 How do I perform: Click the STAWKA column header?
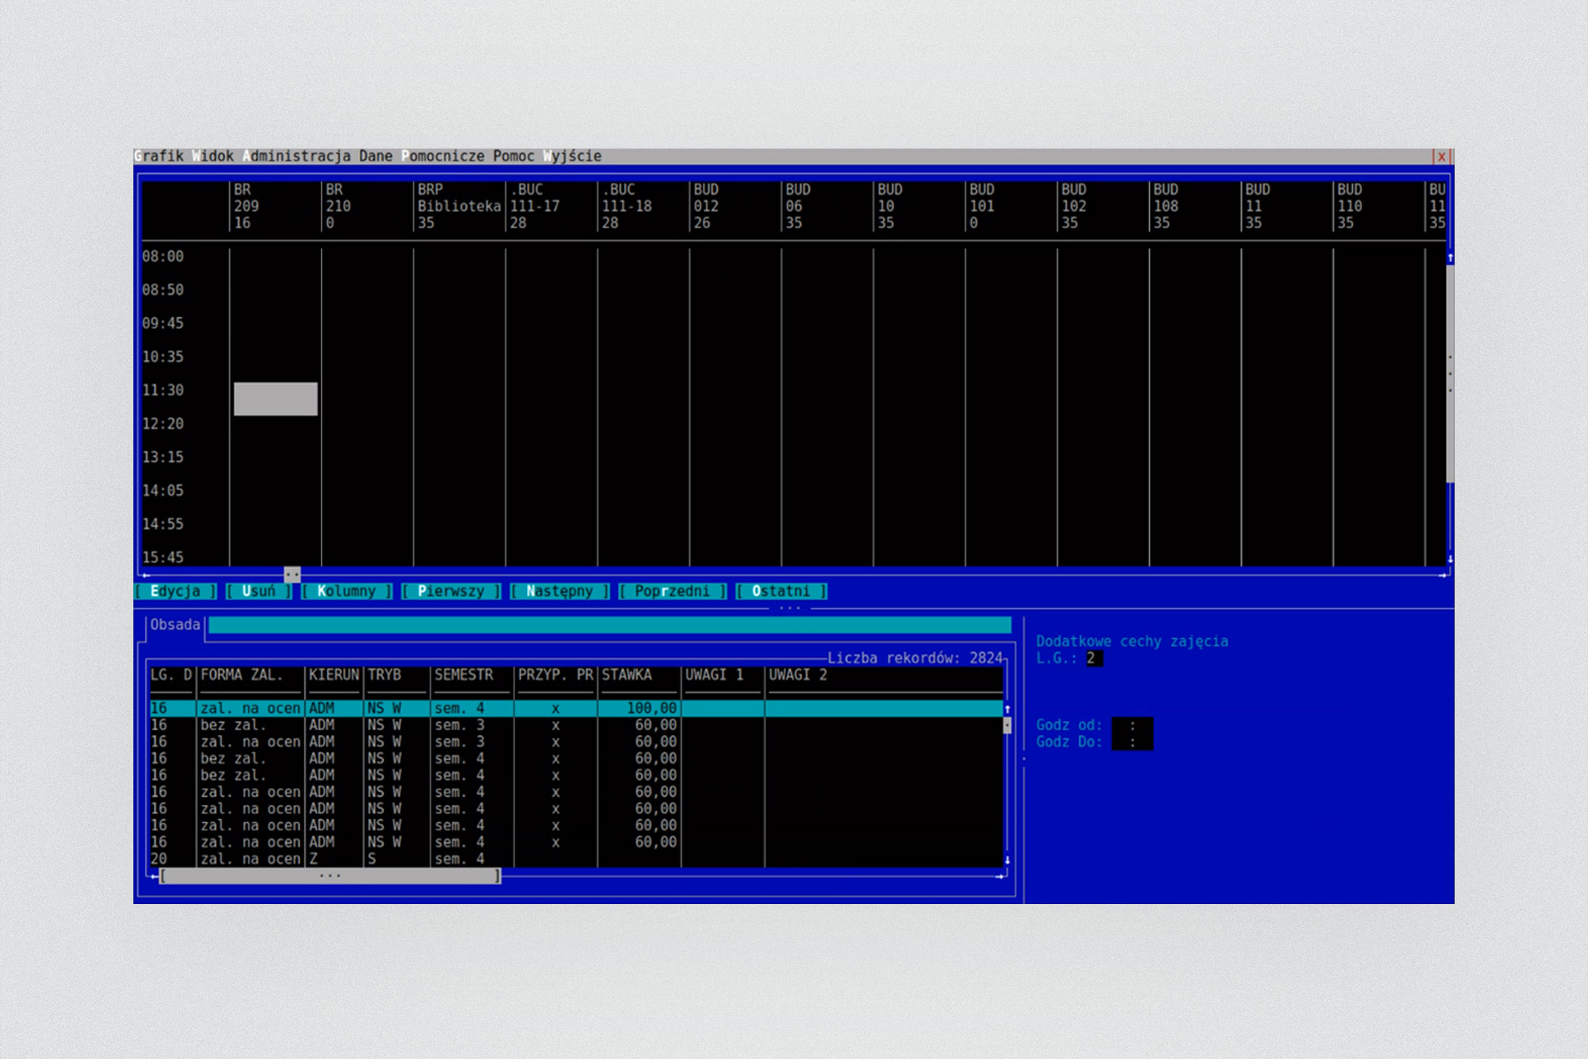[626, 674]
